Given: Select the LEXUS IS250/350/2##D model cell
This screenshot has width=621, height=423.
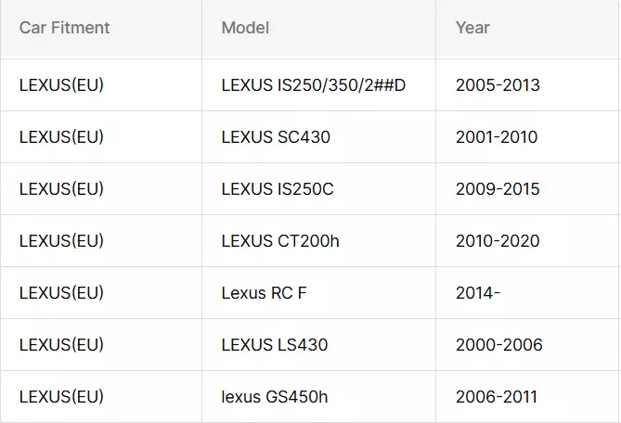Looking at the screenshot, I should 314,85.
